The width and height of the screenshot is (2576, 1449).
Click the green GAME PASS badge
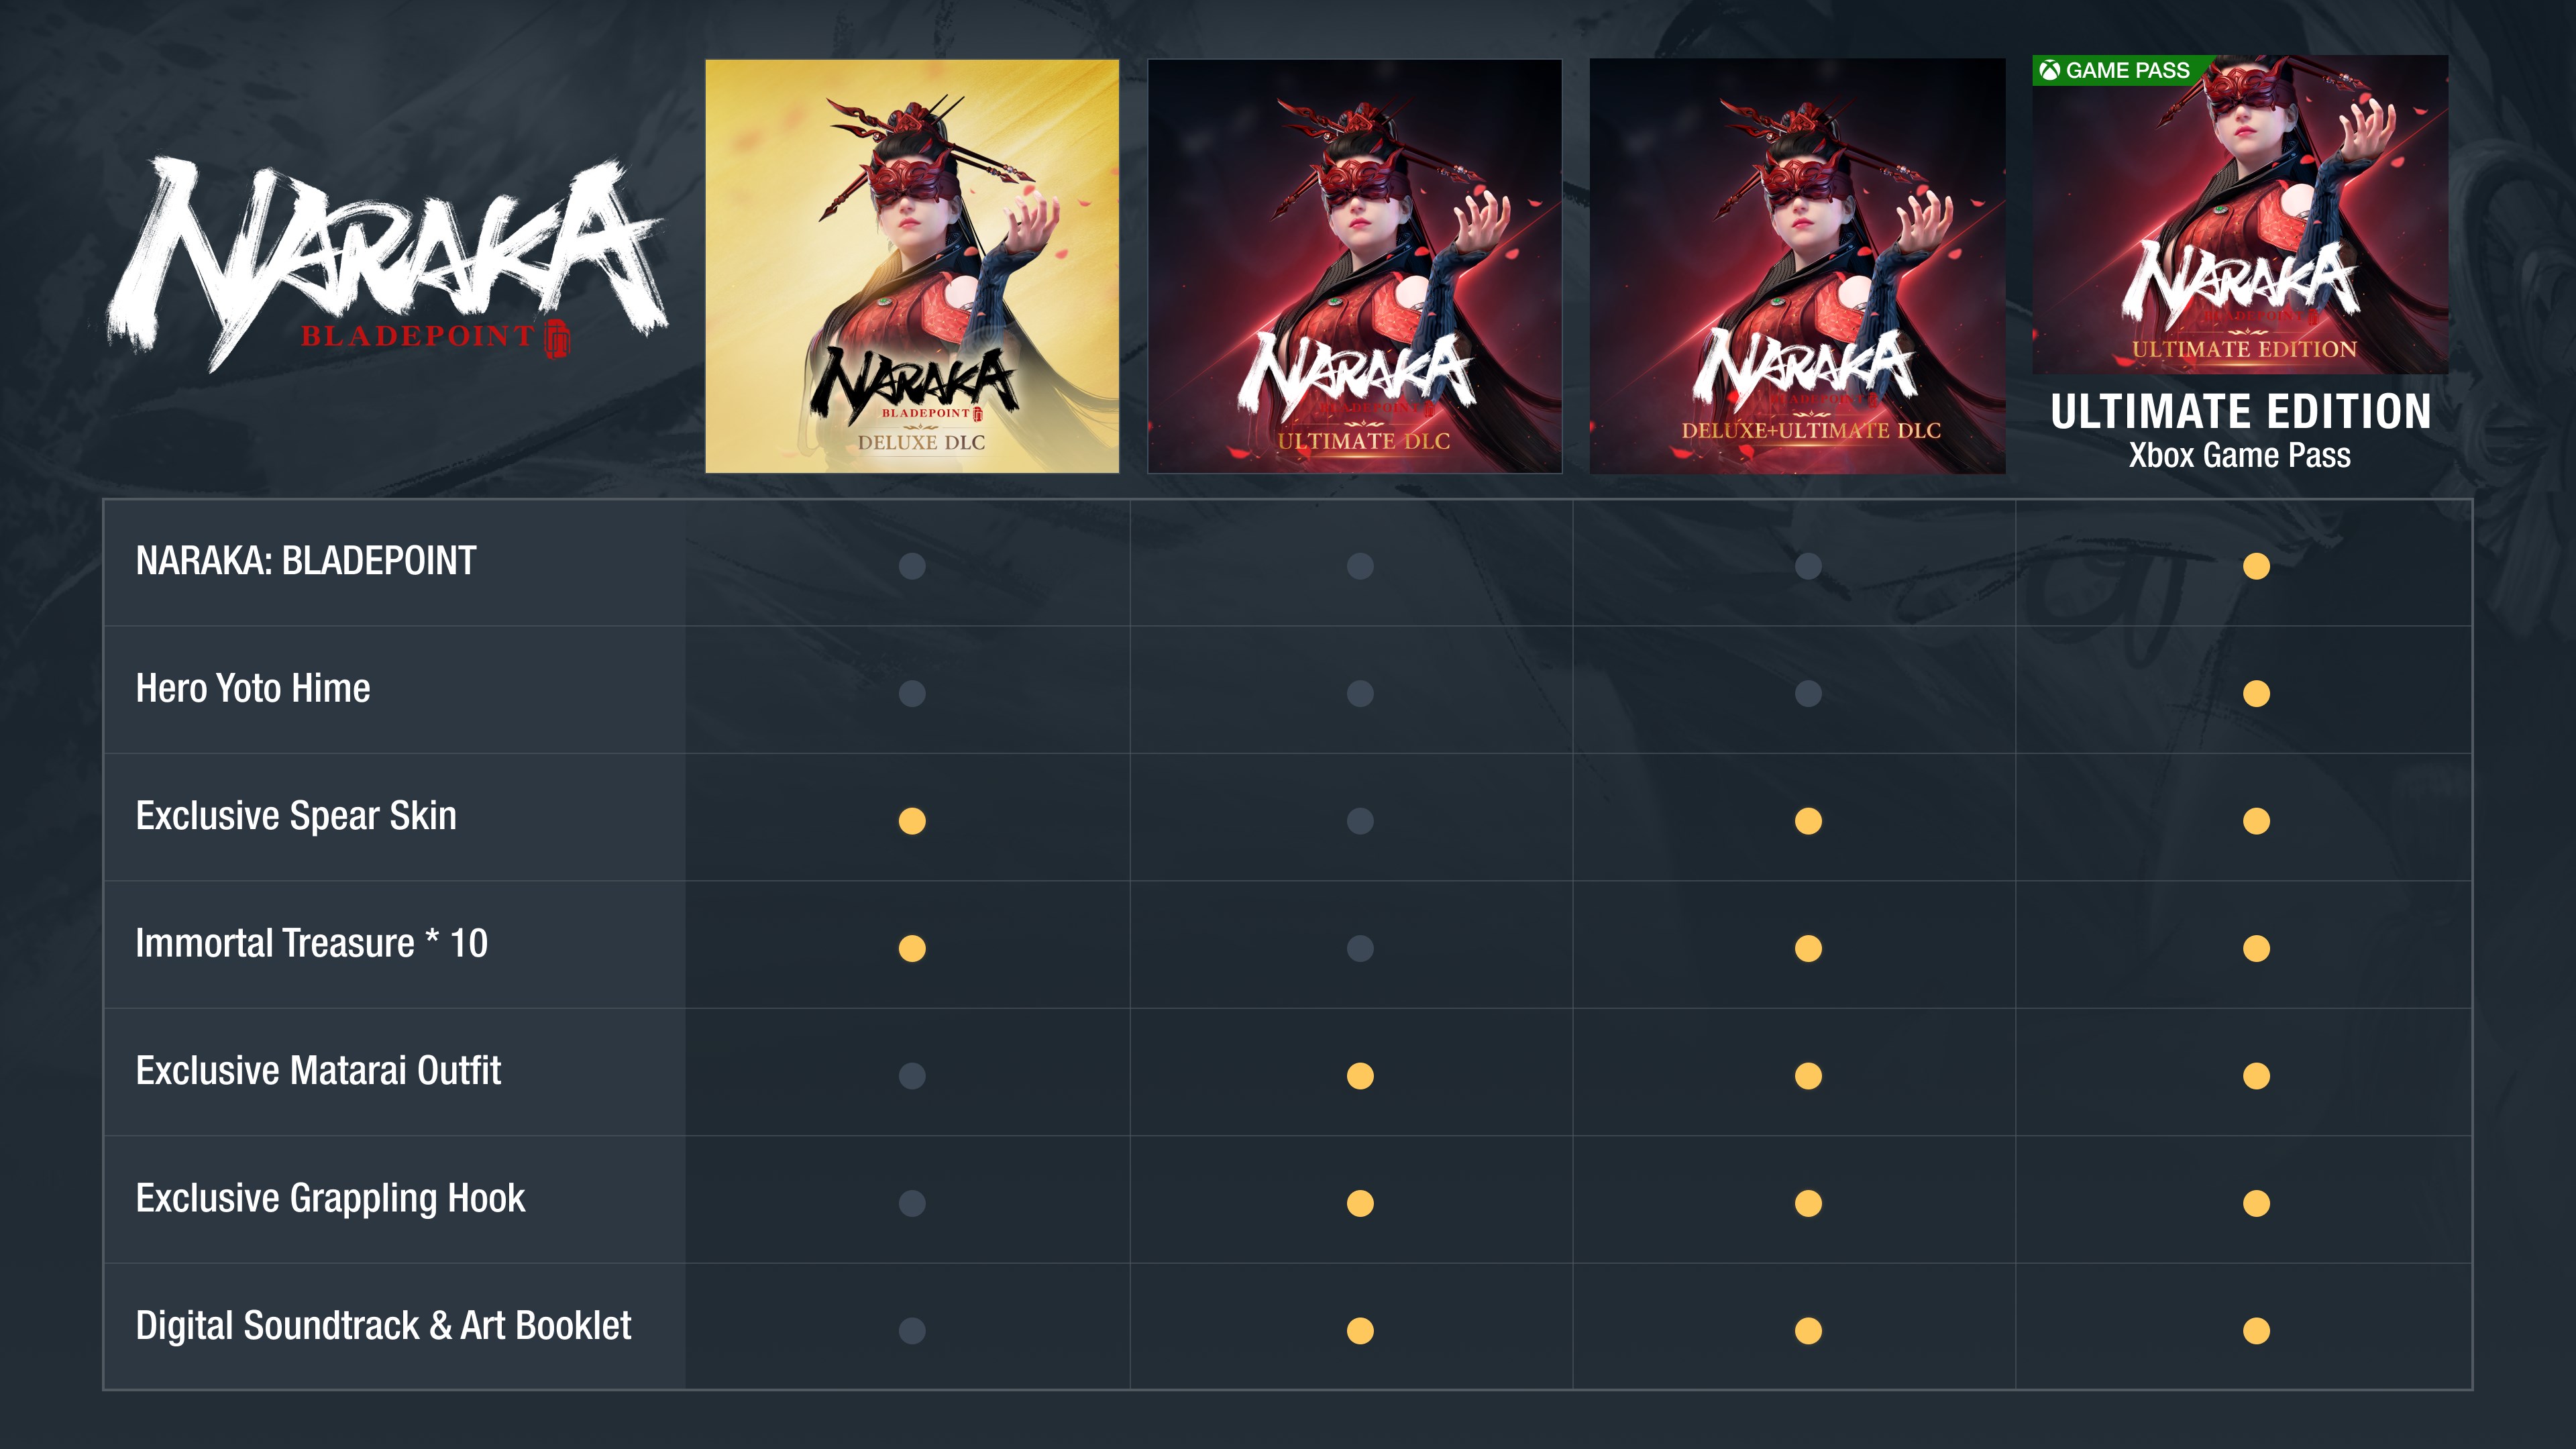(x=2119, y=70)
